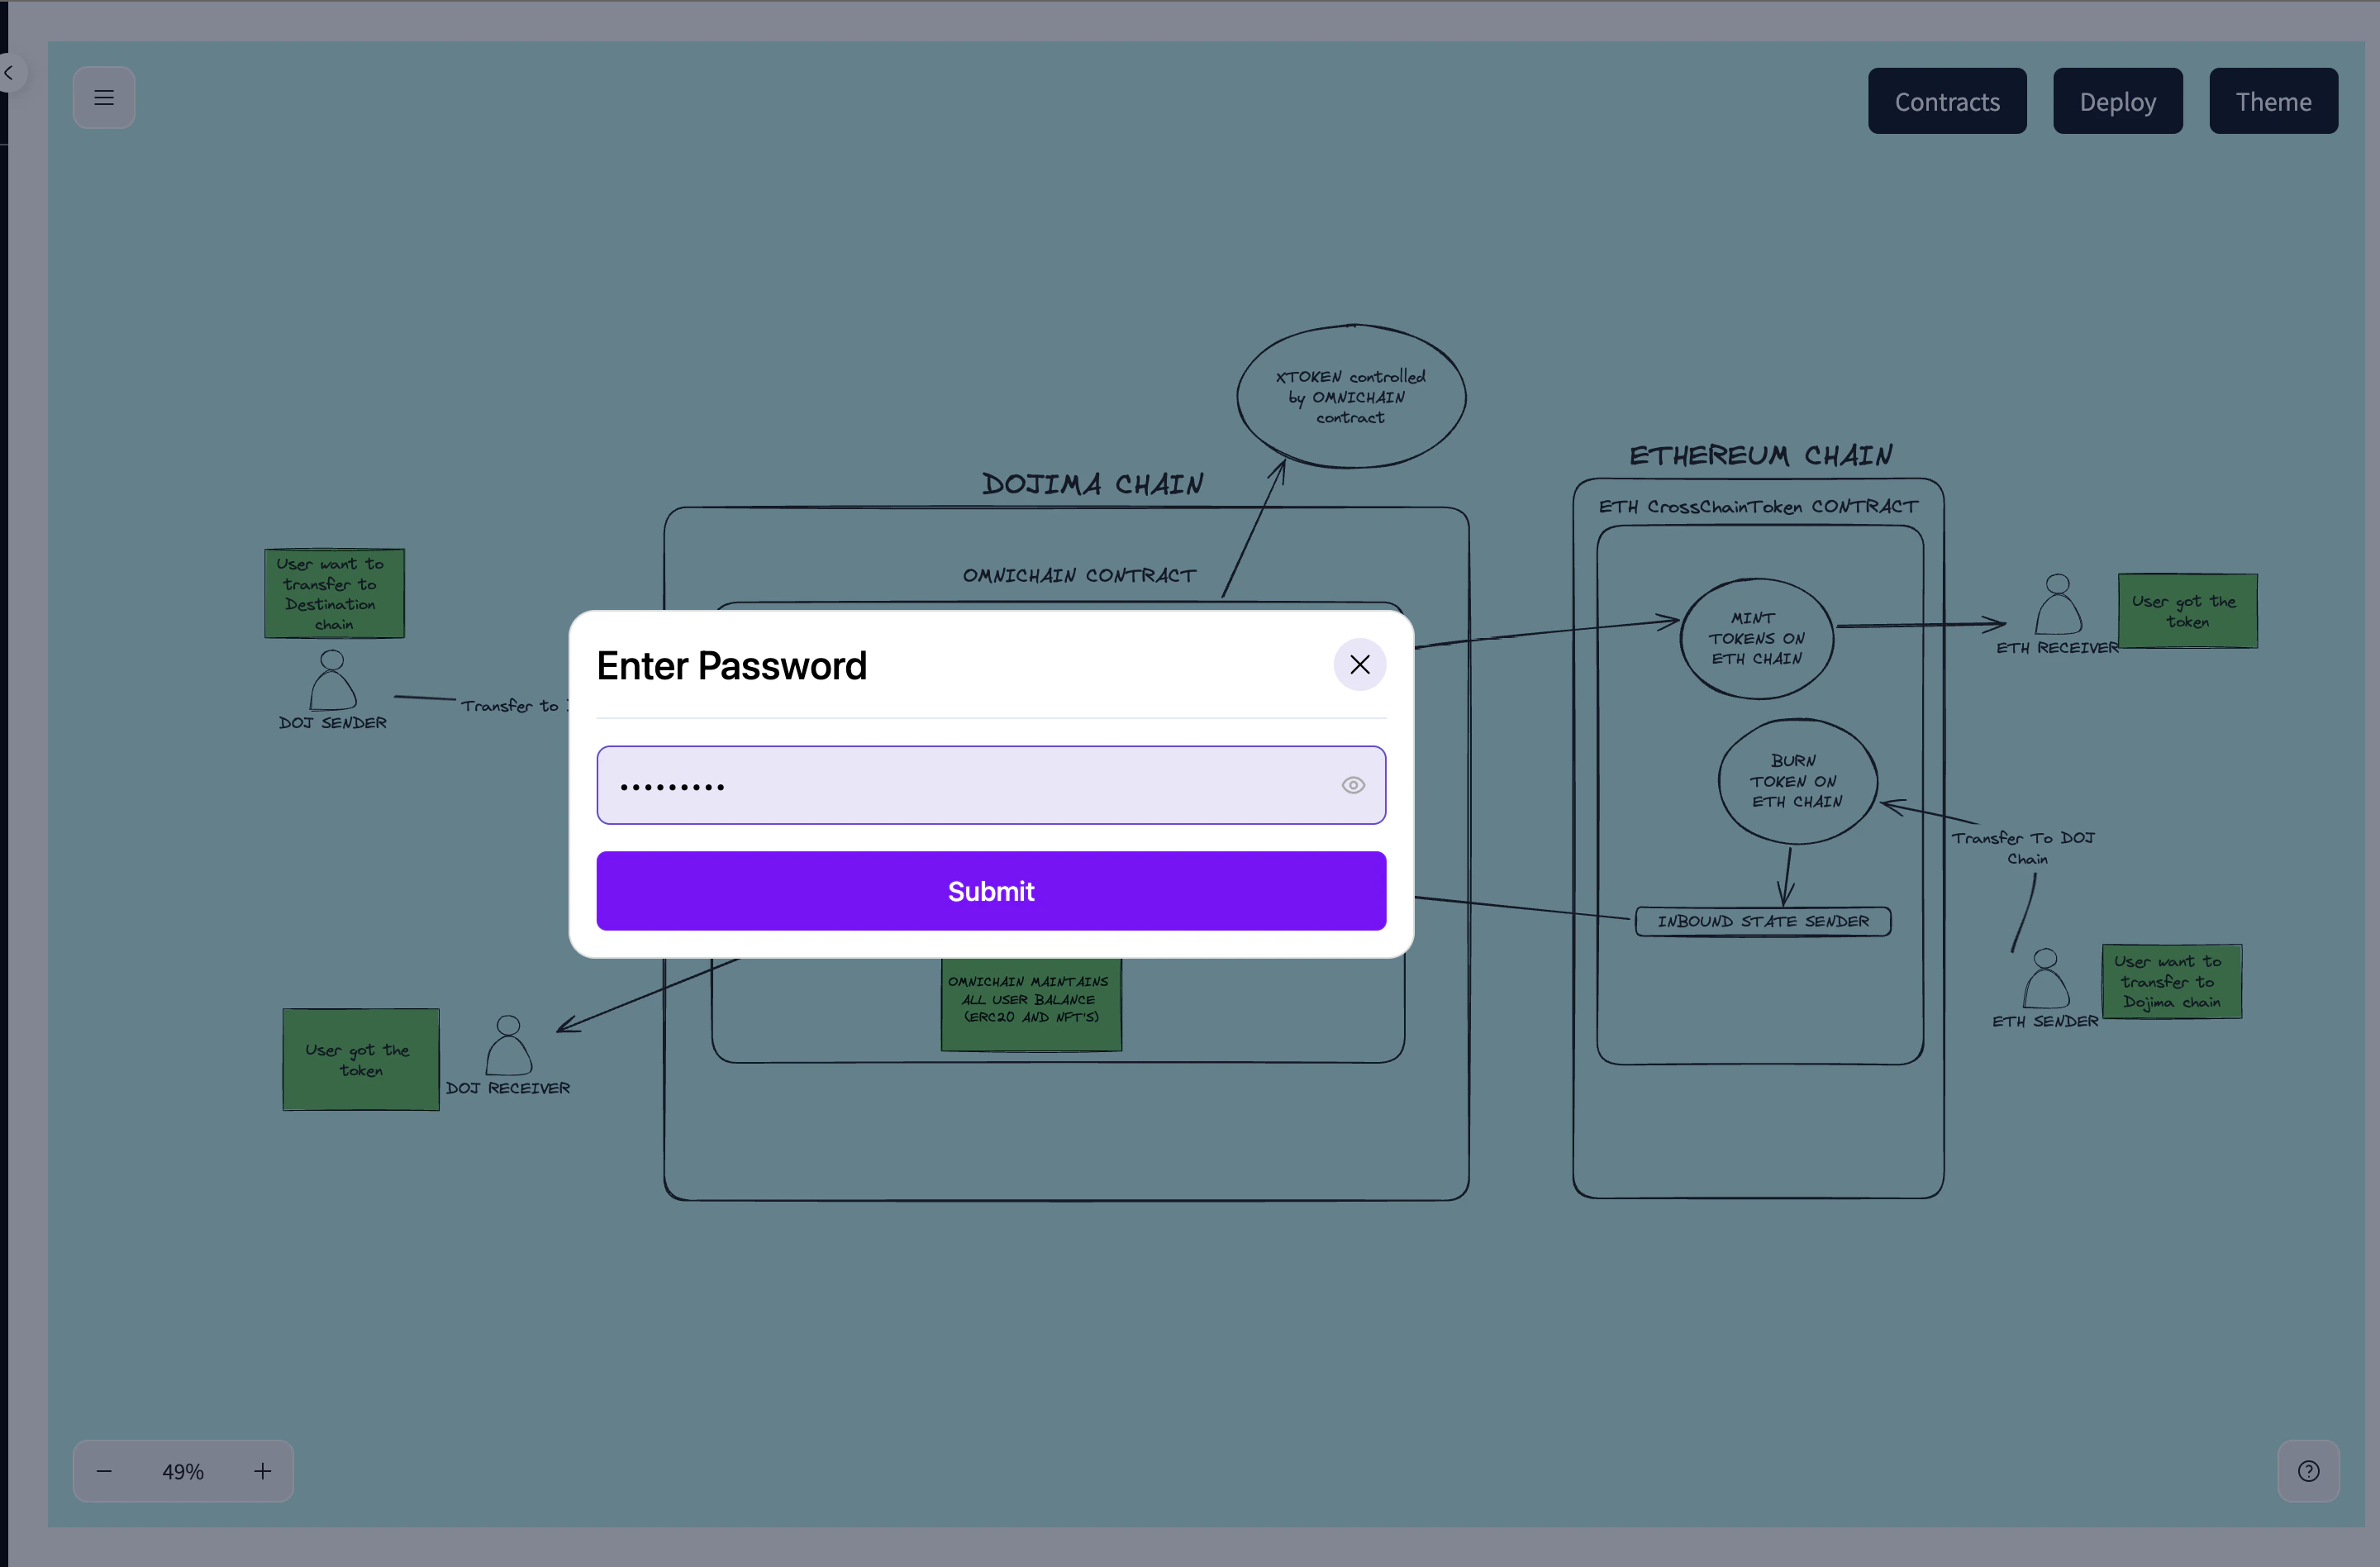Zoom in using the plus icon

coord(262,1470)
